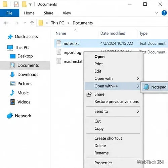The height and width of the screenshot is (168, 168).
Task: Expand the Open with submenu arrow
Action: click(138, 79)
